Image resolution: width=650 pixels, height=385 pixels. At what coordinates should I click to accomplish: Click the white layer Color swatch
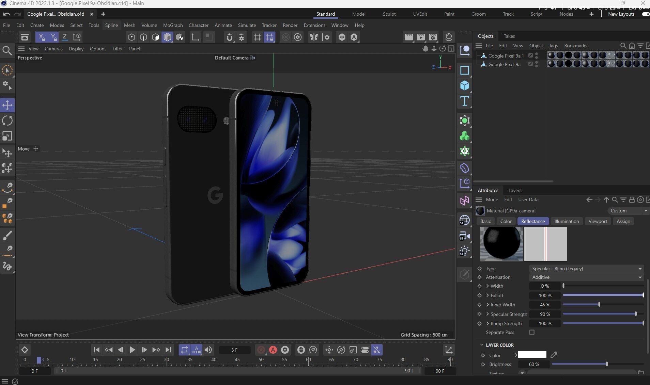click(532, 355)
